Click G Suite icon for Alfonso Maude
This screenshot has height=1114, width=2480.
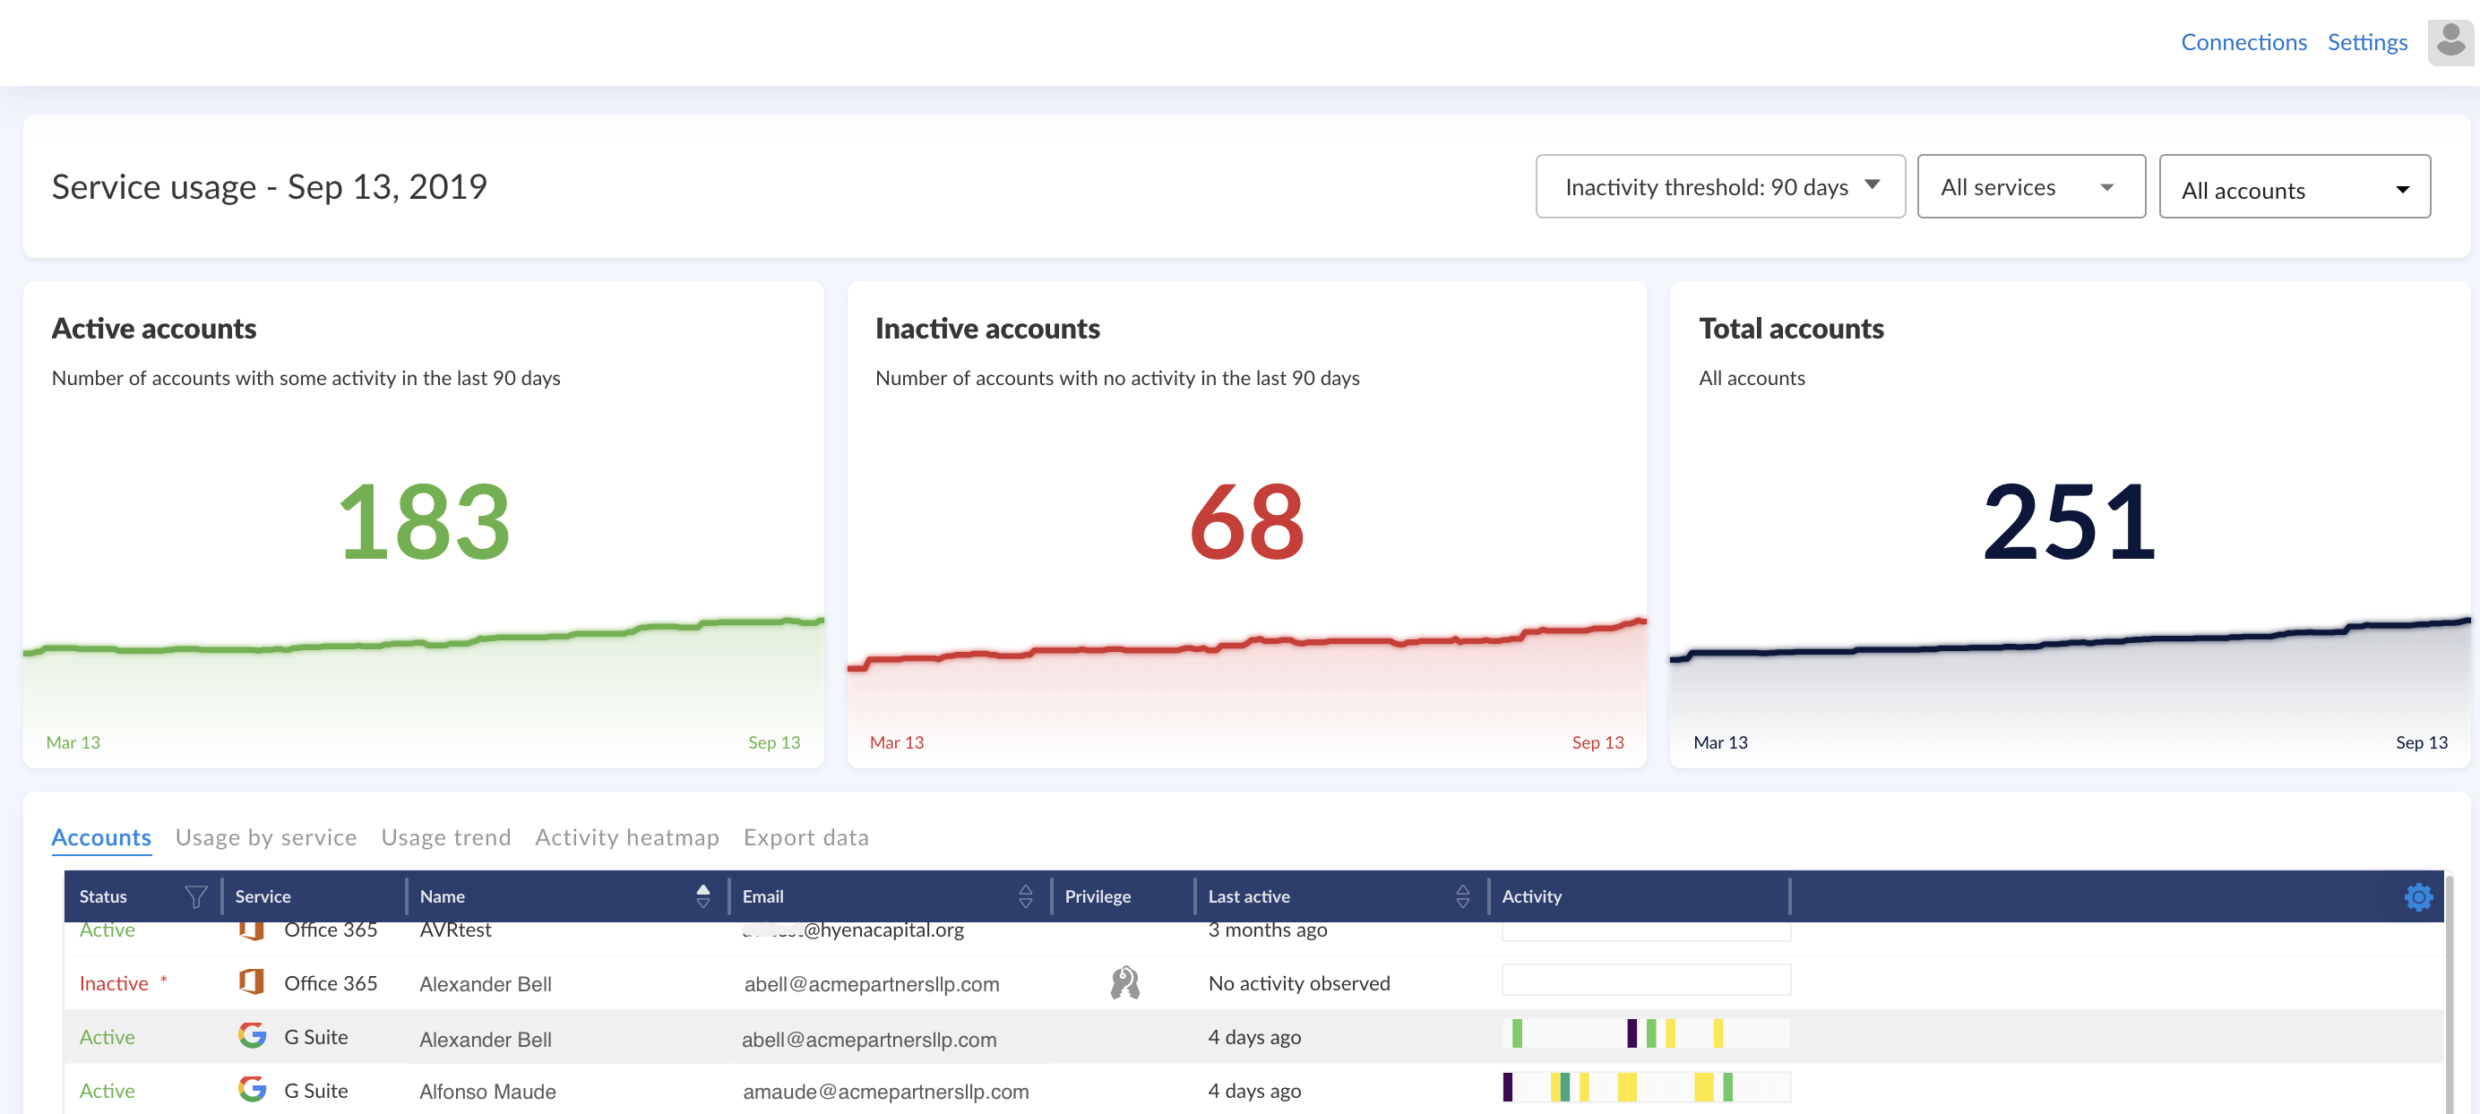[253, 1090]
